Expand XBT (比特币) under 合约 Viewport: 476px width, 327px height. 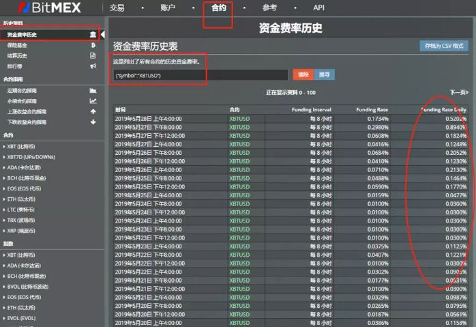point(21,147)
